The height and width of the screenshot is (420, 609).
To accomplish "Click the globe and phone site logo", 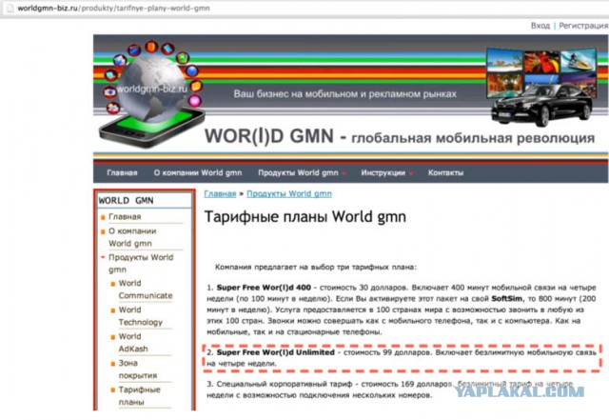I will click(151, 94).
